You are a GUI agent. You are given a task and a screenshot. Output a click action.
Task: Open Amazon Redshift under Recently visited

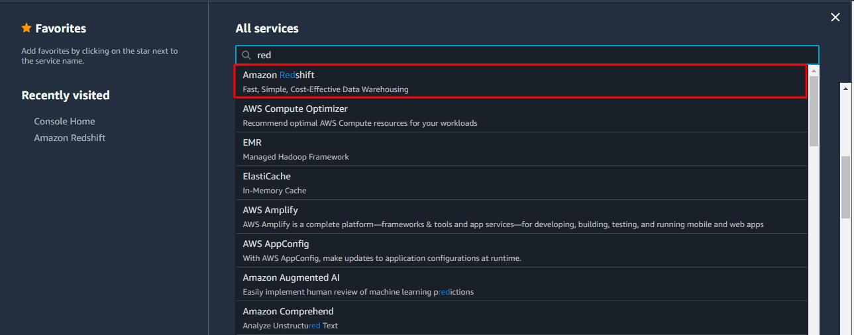pyautogui.click(x=70, y=138)
